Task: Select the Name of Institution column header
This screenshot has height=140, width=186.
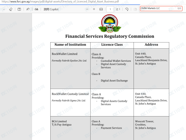Action: point(70,45)
